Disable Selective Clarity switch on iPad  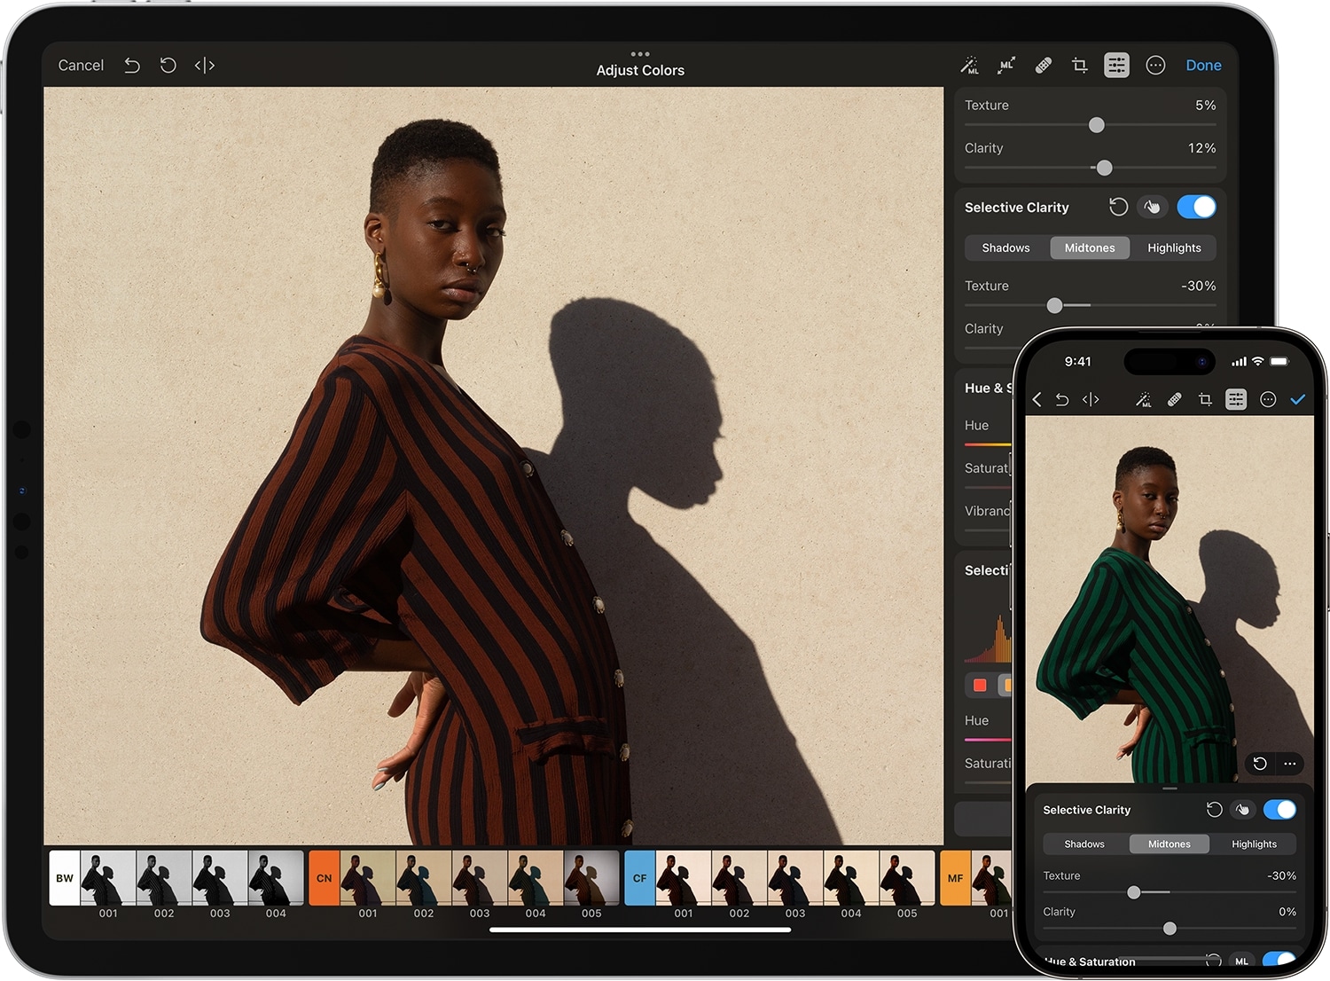pos(1196,208)
